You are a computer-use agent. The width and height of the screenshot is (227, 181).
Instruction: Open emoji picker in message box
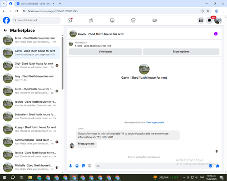coord(210,166)
